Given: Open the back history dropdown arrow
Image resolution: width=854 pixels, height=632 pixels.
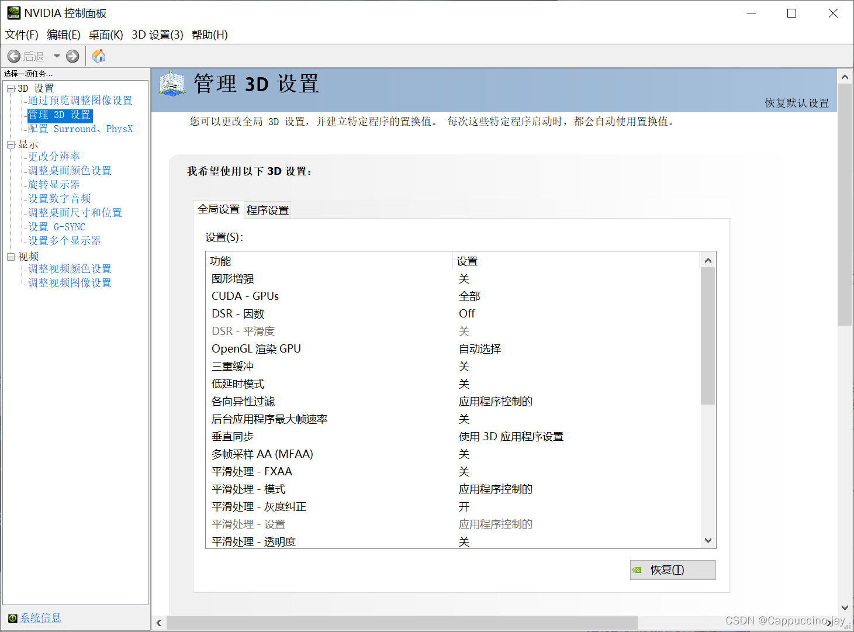Looking at the screenshot, I should (57, 56).
